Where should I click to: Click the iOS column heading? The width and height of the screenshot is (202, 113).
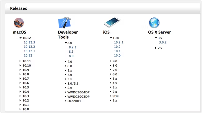click(106, 32)
